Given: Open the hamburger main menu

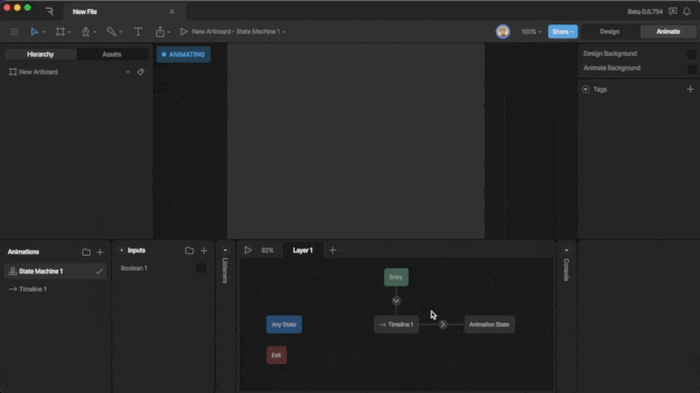Looking at the screenshot, I should point(14,31).
